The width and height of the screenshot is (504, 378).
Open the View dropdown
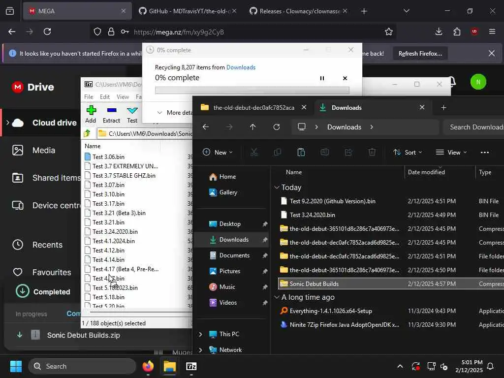(451, 153)
